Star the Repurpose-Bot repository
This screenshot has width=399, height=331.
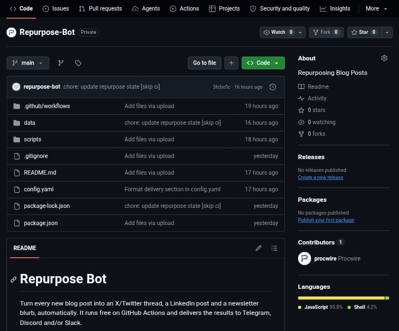pos(364,32)
